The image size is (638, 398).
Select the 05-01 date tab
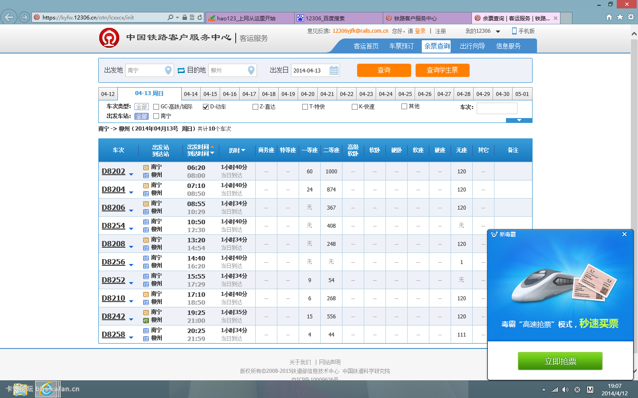tap(522, 94)
